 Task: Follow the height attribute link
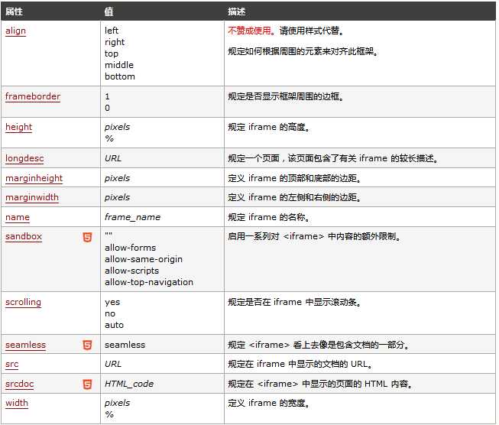tap(19, 128)
